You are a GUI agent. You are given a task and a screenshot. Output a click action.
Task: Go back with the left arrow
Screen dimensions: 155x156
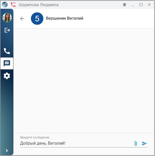pyautogui.click(x=22, y=19)
